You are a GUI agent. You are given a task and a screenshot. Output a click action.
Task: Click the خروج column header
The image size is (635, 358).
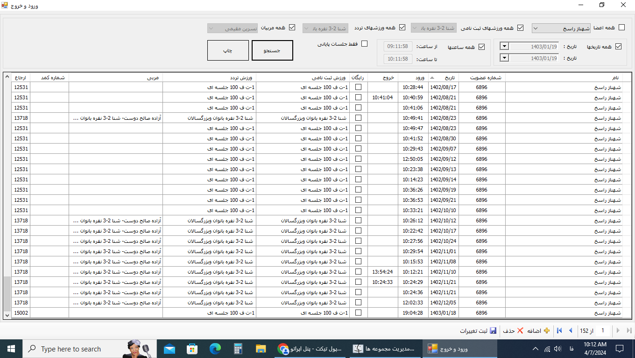(383, 77)
